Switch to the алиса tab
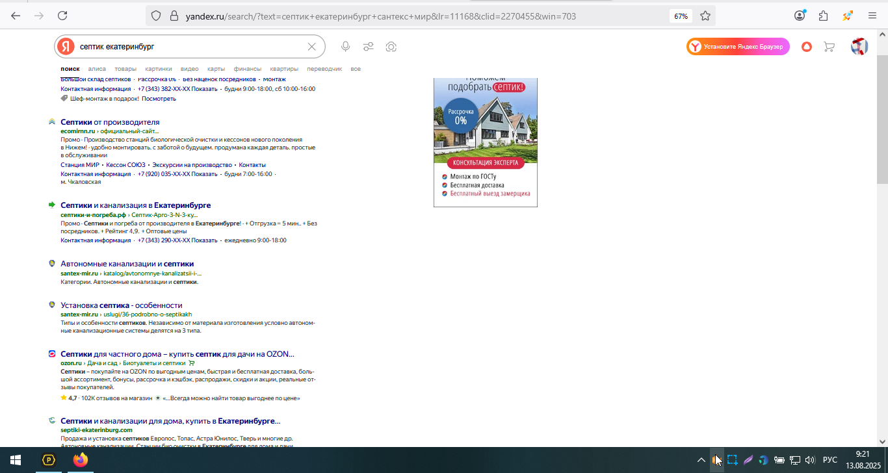Screen dimensions: 888x473 coord(97,69)
